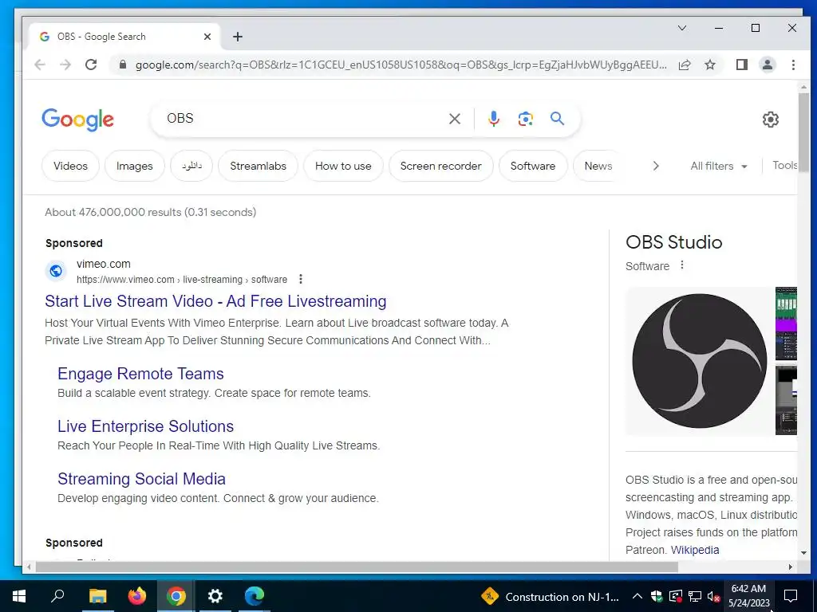Select the Videos filter chip
Viewport: 817px width, 612px height.
[70, 166]
